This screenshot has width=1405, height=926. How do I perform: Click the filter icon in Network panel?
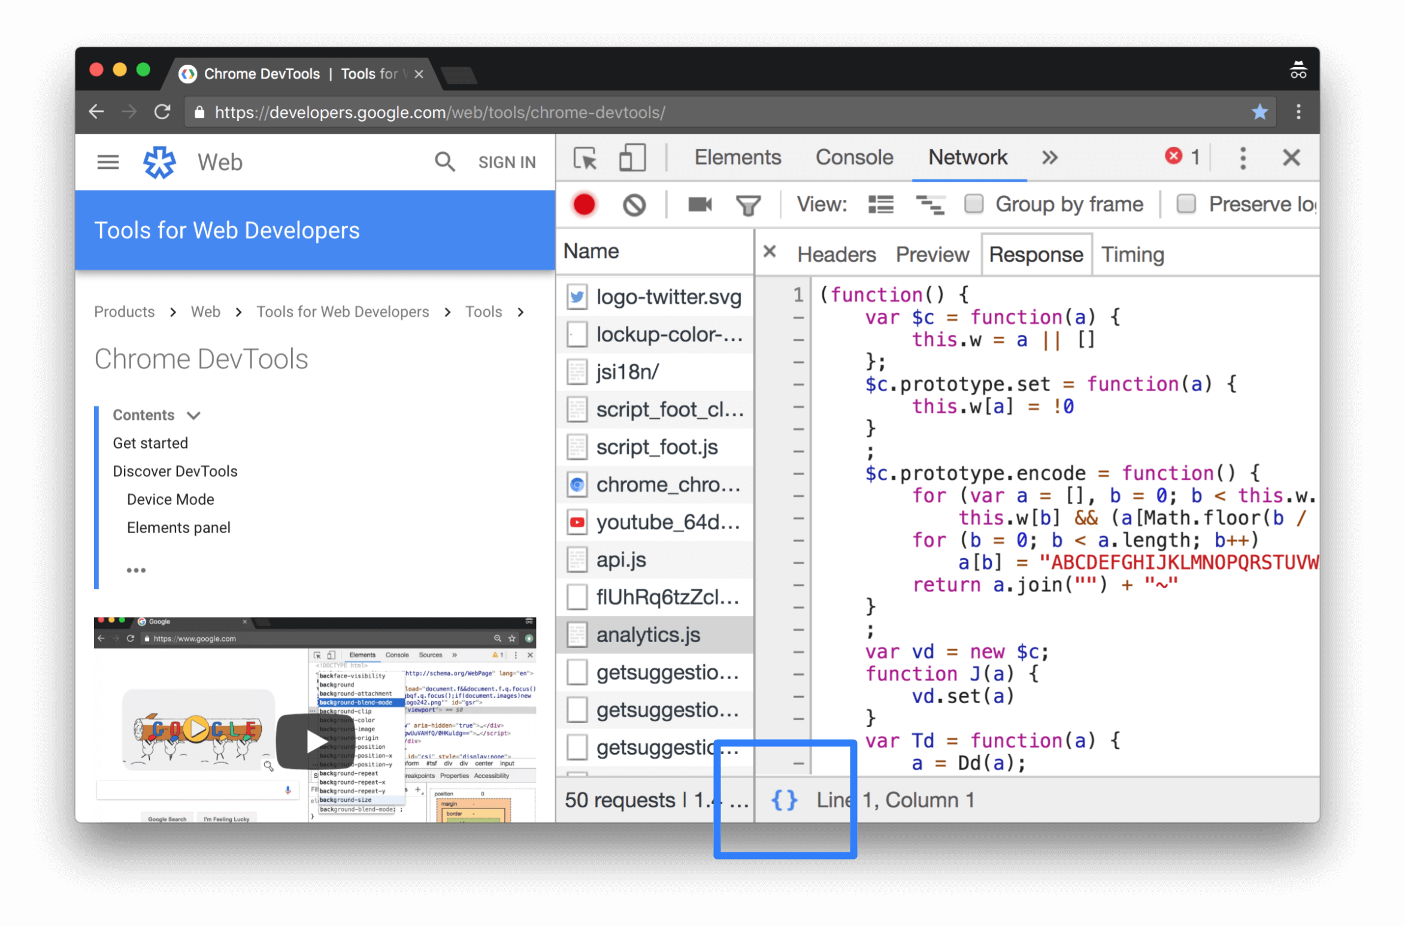click(751, 204)
